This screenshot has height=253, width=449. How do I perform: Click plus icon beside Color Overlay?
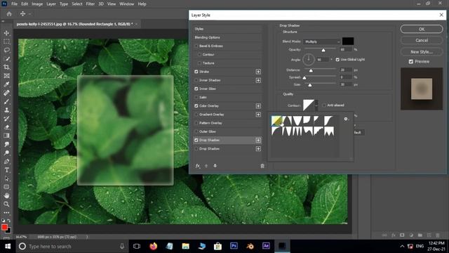click(x=258, y=106)
